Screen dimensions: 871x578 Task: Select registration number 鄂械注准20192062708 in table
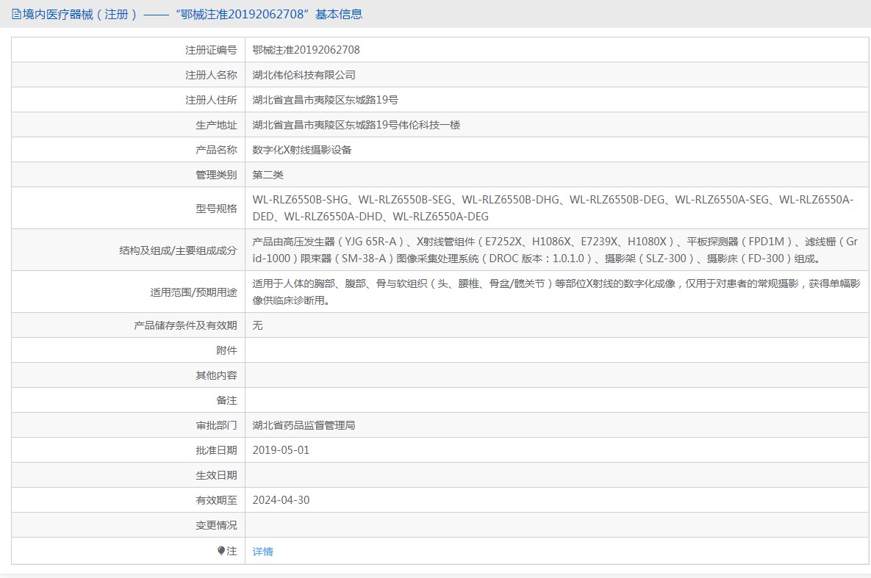(306, 50)
